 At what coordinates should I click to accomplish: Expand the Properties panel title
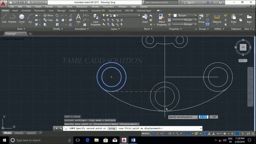(175, 29)
